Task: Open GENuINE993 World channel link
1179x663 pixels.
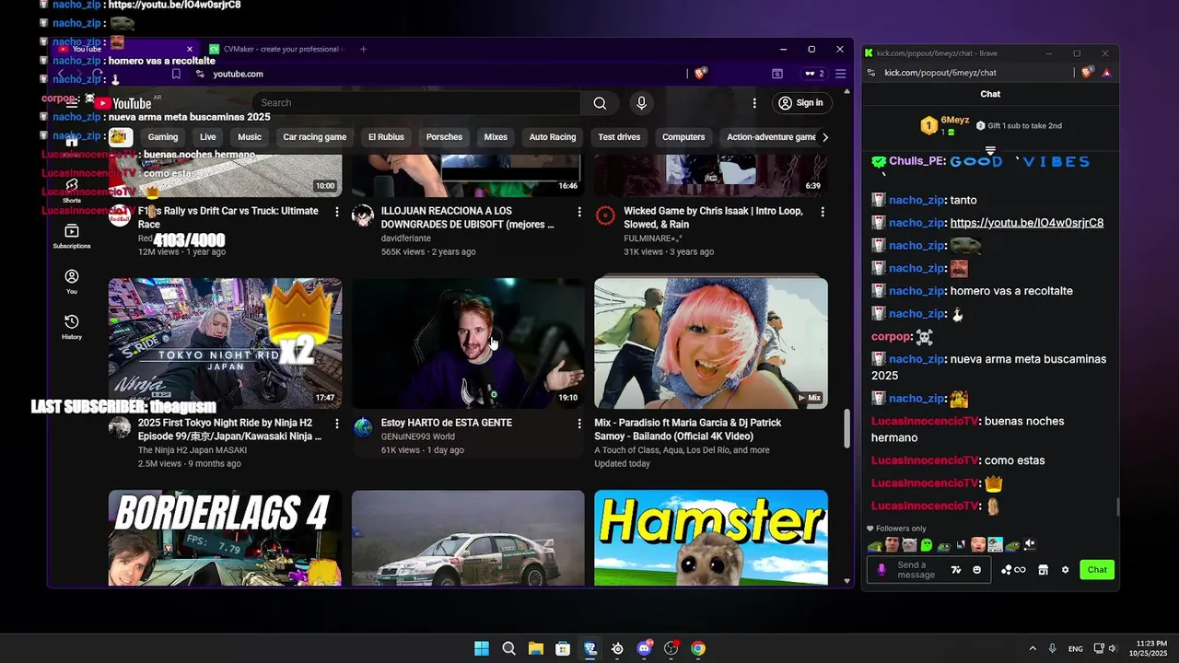Action: (417, 436)
